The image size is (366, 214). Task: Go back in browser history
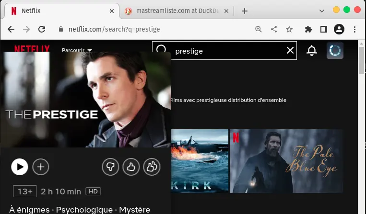11,29
